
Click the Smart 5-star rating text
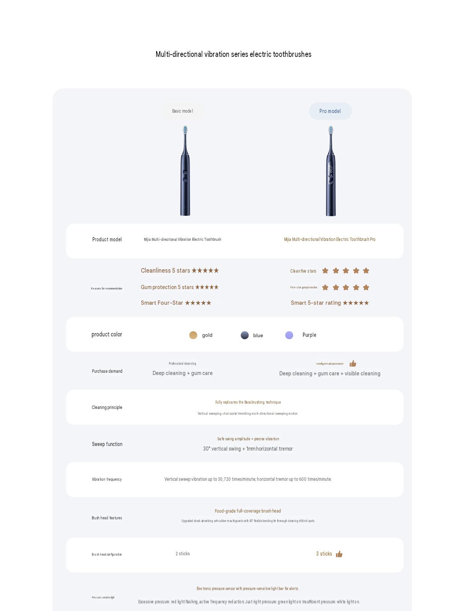[316, 303]
